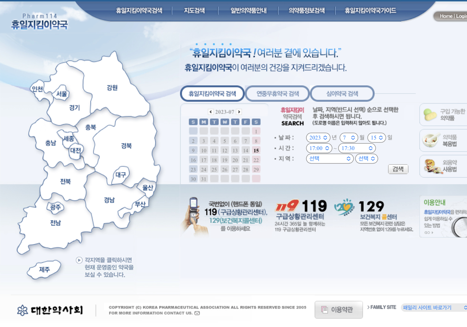Image resolution: width=467 pixels, height=327 pixels.
Task: Go to next month in calendar
Action: [239, 112]
